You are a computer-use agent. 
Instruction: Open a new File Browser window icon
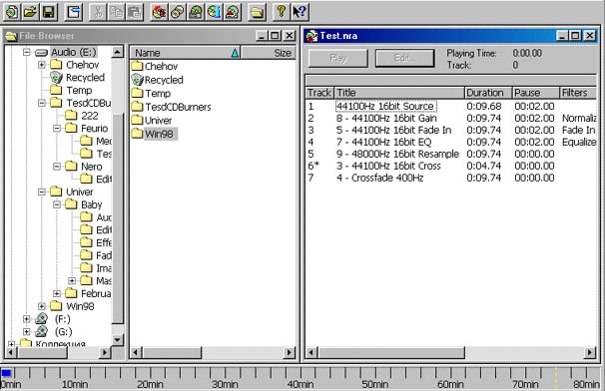click(257, 12)
